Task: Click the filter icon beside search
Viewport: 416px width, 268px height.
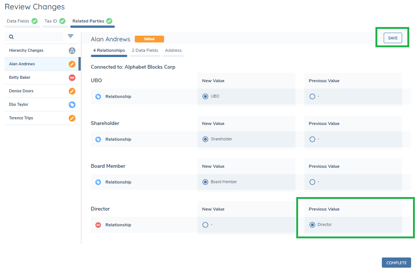Action: tap(71, 36)
